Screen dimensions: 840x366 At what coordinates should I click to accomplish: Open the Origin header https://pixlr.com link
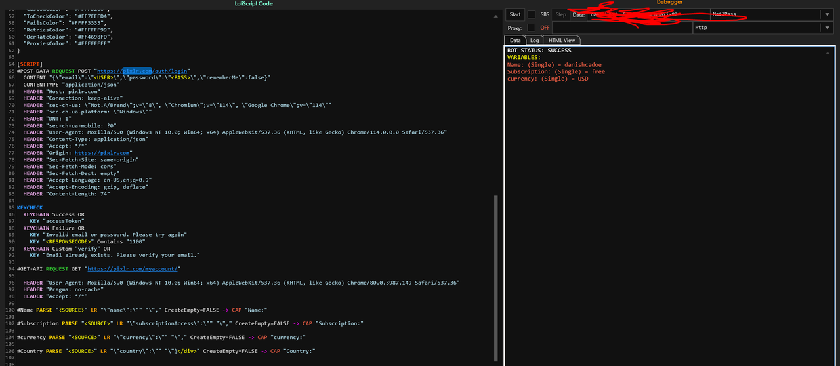point(102,153)
